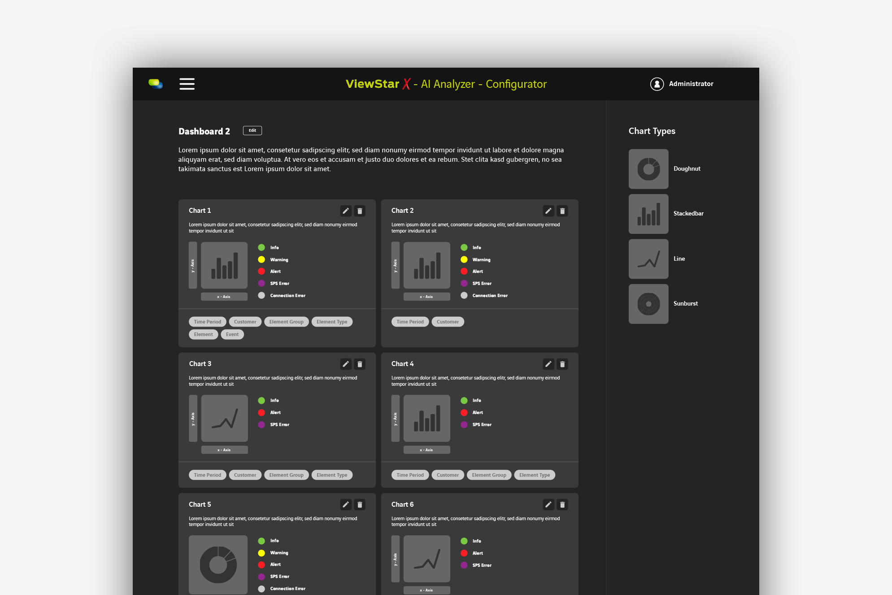Open the hamburger menu
The image size is (892, 595).
pyautogui.click(x=187, y=84)
